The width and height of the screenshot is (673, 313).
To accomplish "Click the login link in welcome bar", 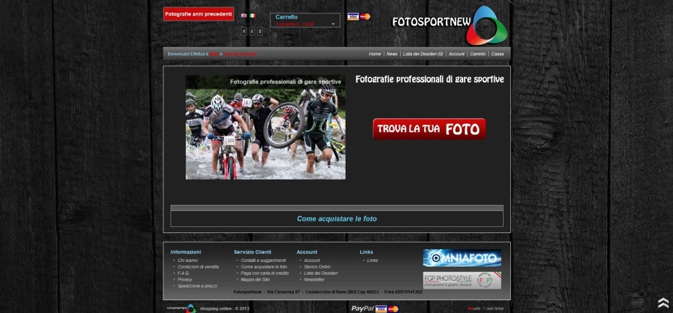I will (x=214, y=54).
